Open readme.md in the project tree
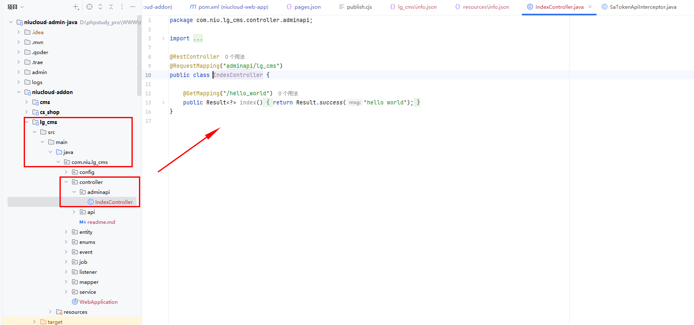 pyautogui.click(x=101, y=222)
